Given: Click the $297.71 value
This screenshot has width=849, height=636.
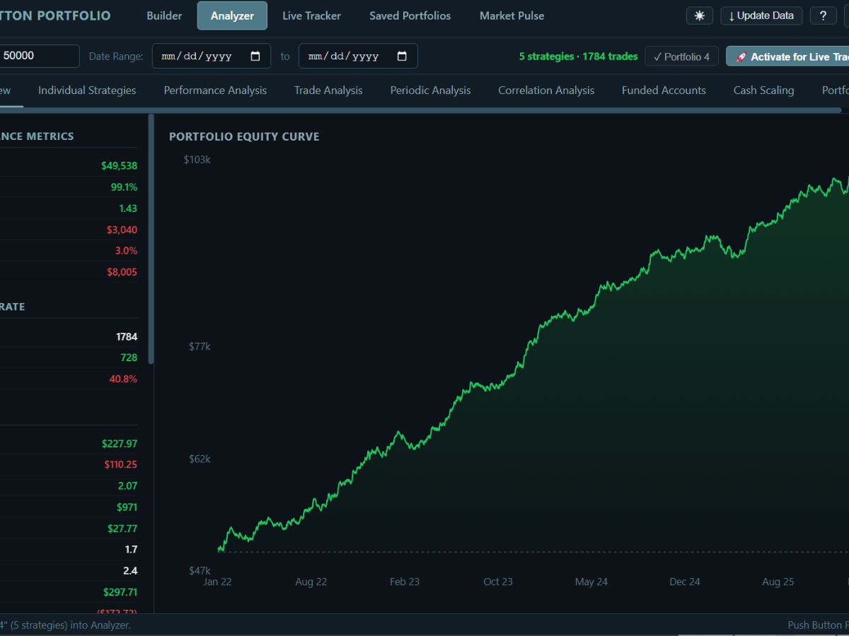Looking at the screenshot, I should point(120,592).
